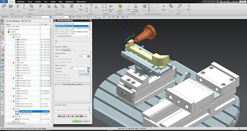Play the tool path replay forward

coord(73,116)
